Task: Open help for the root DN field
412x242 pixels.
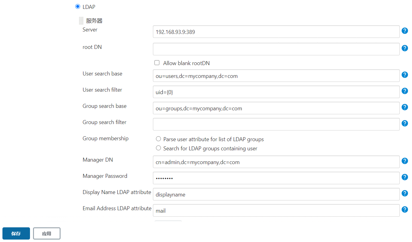Action: tap(405, 48)
